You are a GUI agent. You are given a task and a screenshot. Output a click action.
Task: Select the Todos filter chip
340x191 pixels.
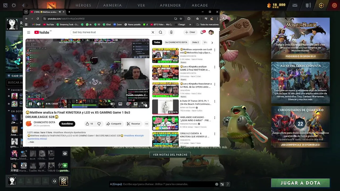tap(157, 42)
